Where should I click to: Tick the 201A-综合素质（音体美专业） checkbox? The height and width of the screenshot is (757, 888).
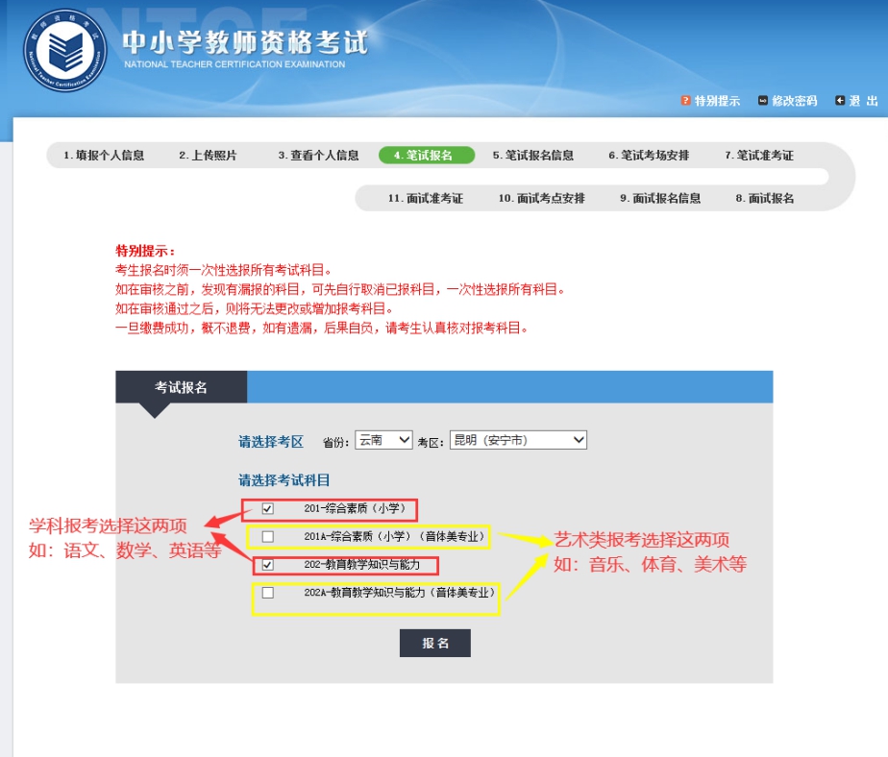tap(268, 536)
